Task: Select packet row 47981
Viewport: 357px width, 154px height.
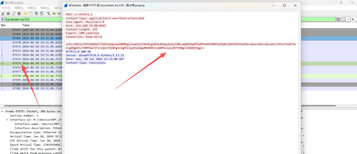Action: click(31, 88)
